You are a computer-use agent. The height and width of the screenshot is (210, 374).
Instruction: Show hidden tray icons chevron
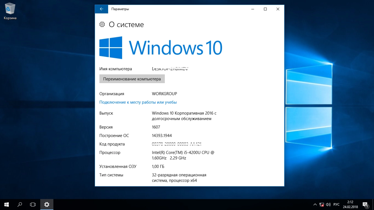tap(315, 205)
